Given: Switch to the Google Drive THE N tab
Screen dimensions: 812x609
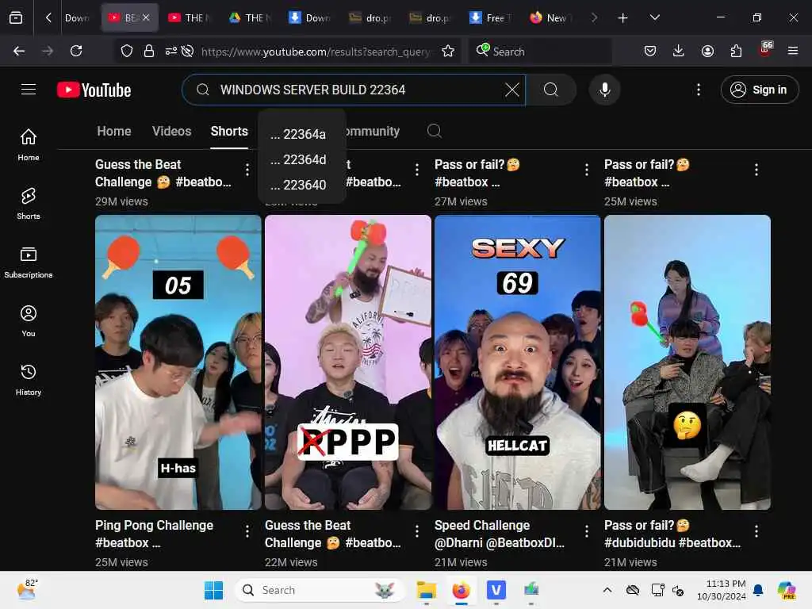Looking at the screenshot, I should [251, 17].
